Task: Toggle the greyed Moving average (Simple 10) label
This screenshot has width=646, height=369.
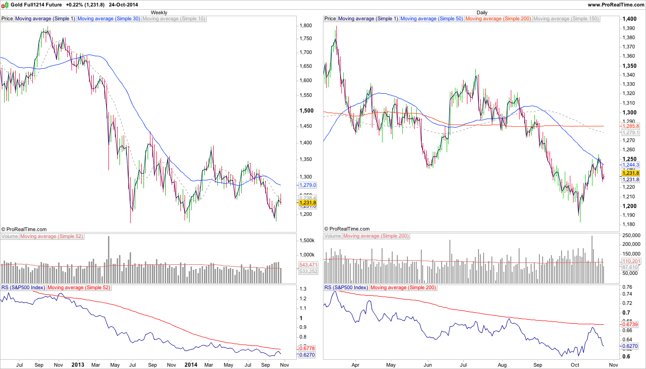Action: tap(174, 19)
